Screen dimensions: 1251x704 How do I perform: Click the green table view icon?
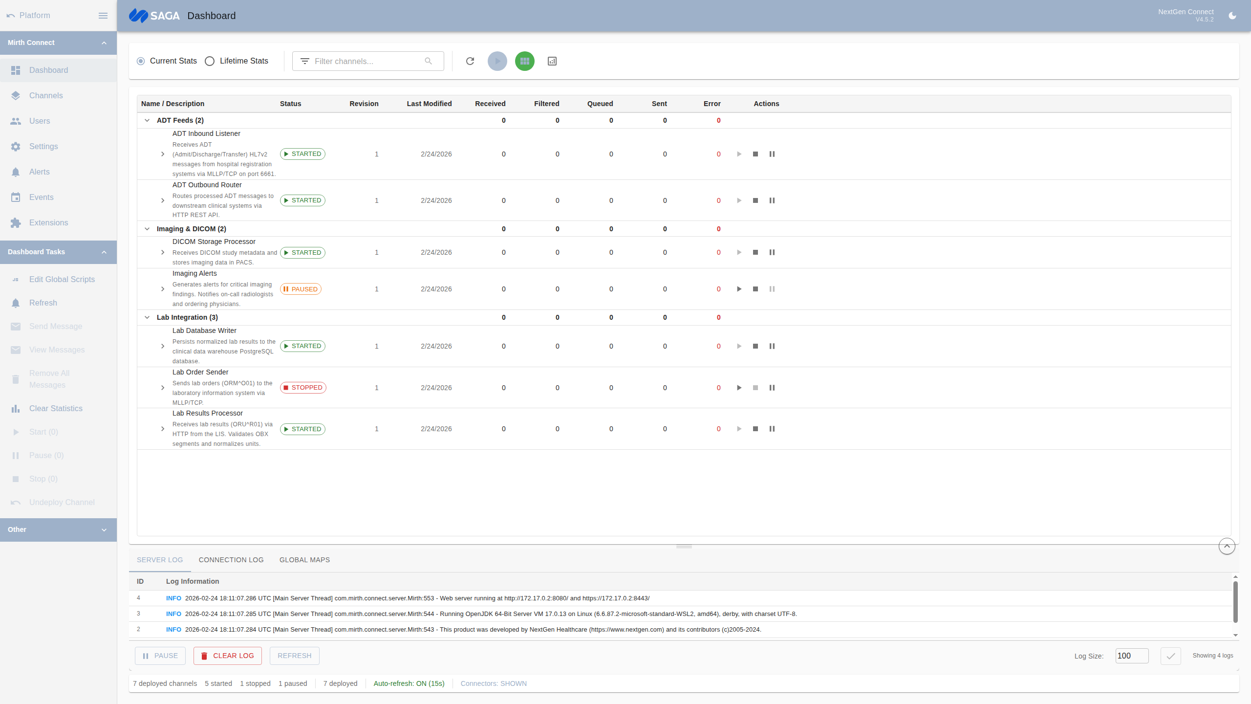pos(524,61)
